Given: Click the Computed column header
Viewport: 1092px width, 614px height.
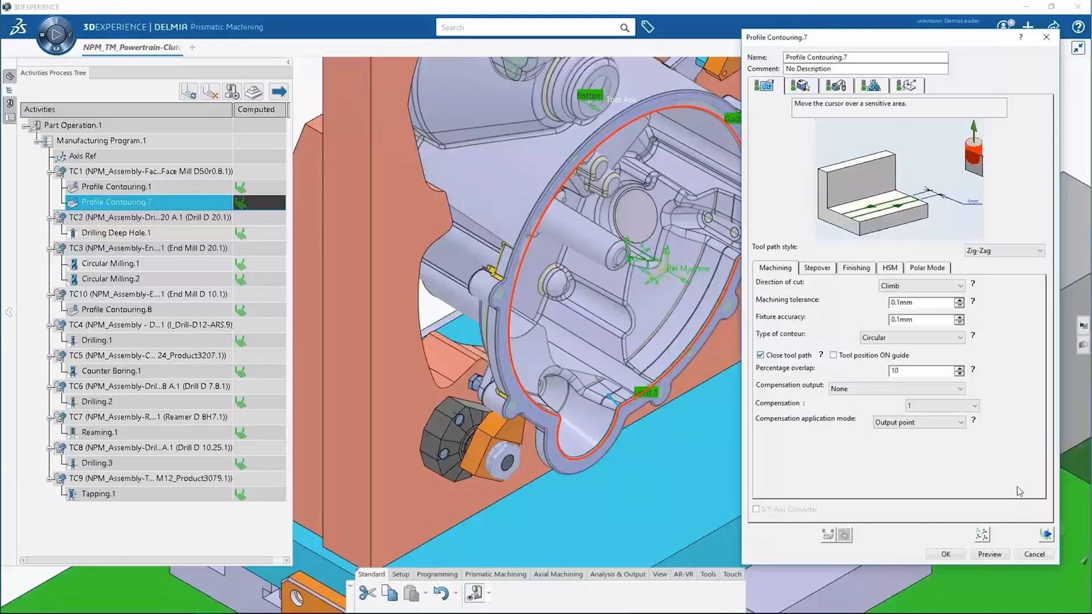Looking at the screenshot, I should pyautogui.click(x=259, y=110).
